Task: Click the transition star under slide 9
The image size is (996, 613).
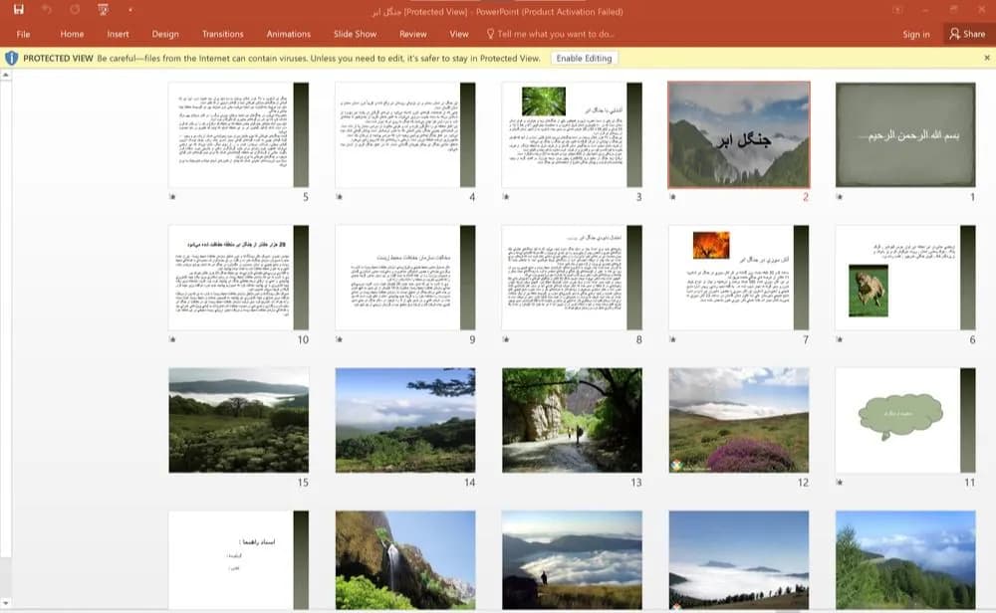Action: tap(340, 339)
